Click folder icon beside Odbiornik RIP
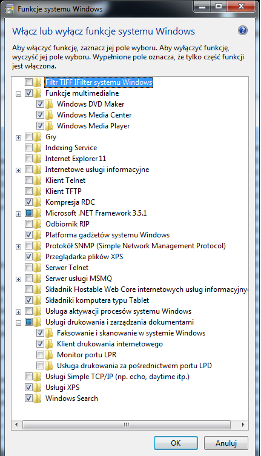The image size is (261, 456). 37,224
